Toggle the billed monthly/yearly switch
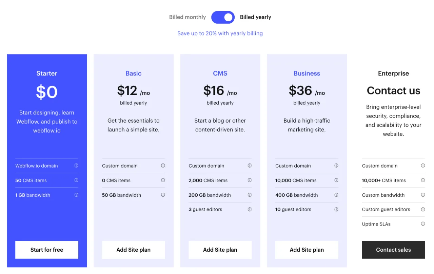Viewport: 434px width, 274px height. click(x=223, y=17)
